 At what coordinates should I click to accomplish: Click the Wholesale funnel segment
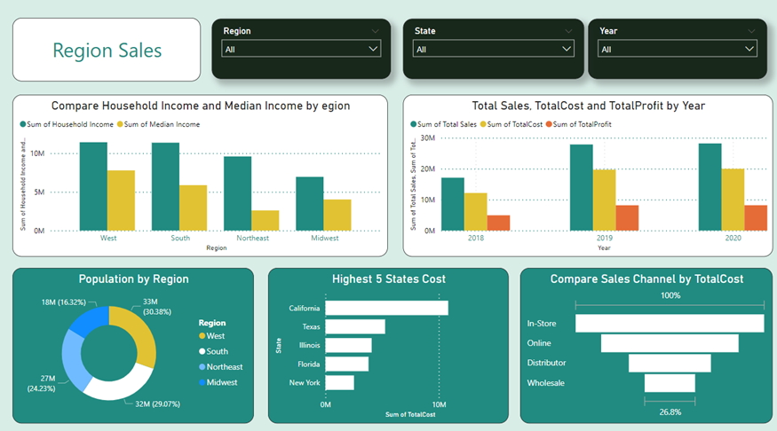click(x=670, y=383)
